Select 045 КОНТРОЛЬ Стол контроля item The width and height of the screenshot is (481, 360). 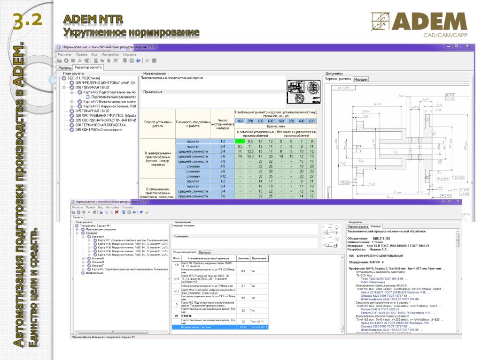point(99,129)
